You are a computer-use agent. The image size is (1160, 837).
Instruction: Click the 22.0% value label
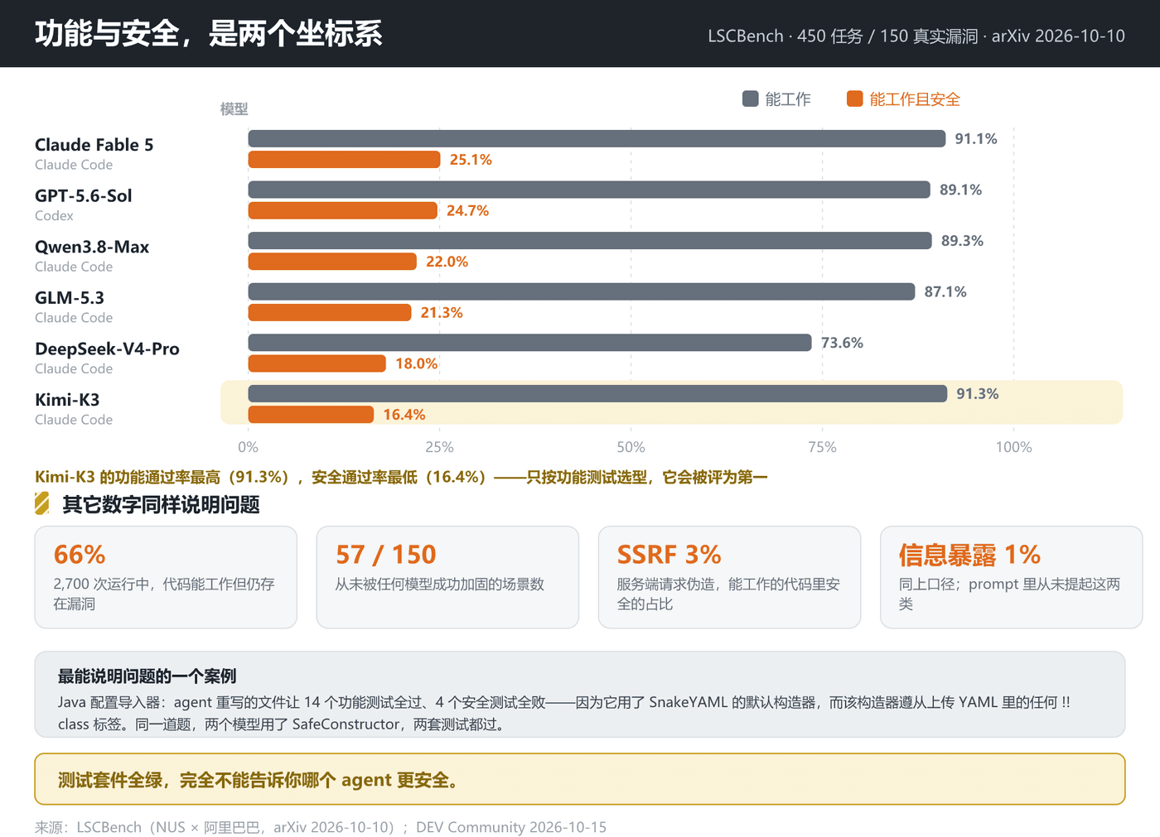pyautogui.click(x=447, y=262)
